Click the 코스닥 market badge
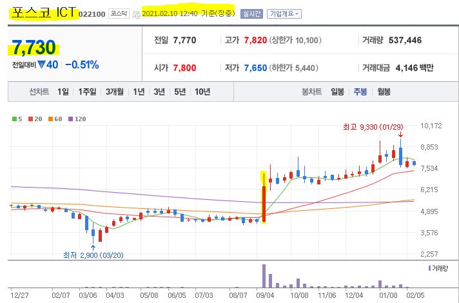The height and width of the screenshot is (303, 459). 119,14
